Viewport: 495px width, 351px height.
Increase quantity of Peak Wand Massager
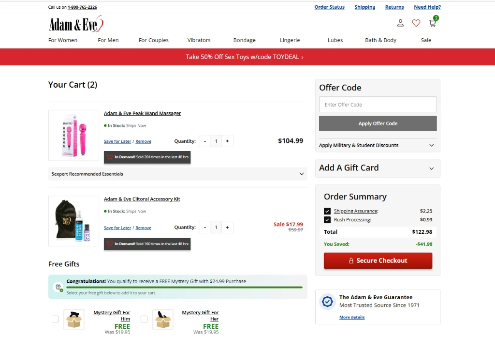pos(227,141)
